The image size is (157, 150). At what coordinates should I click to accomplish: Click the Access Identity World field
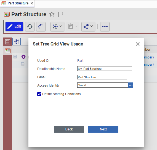coord(103,85)
